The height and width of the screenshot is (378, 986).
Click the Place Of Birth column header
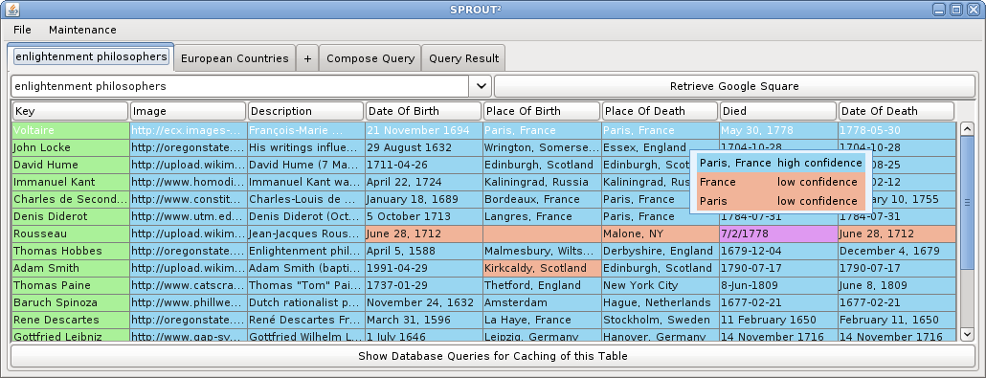[x=542, y=111]
